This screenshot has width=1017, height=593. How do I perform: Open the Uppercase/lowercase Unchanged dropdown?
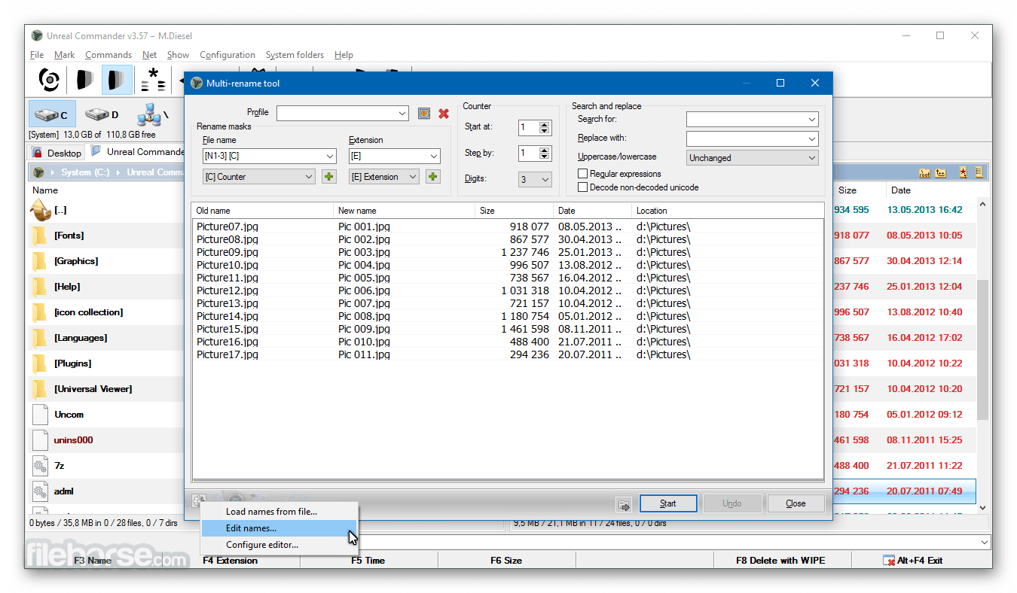[x=752, y=158]
